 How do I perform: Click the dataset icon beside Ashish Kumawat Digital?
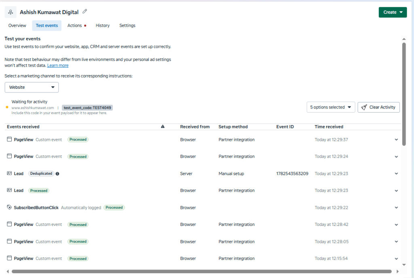point(11,12)
